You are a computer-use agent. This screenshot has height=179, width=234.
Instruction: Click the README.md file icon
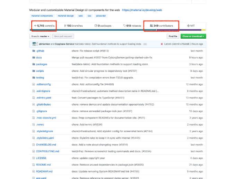click(x=33, y=165)
